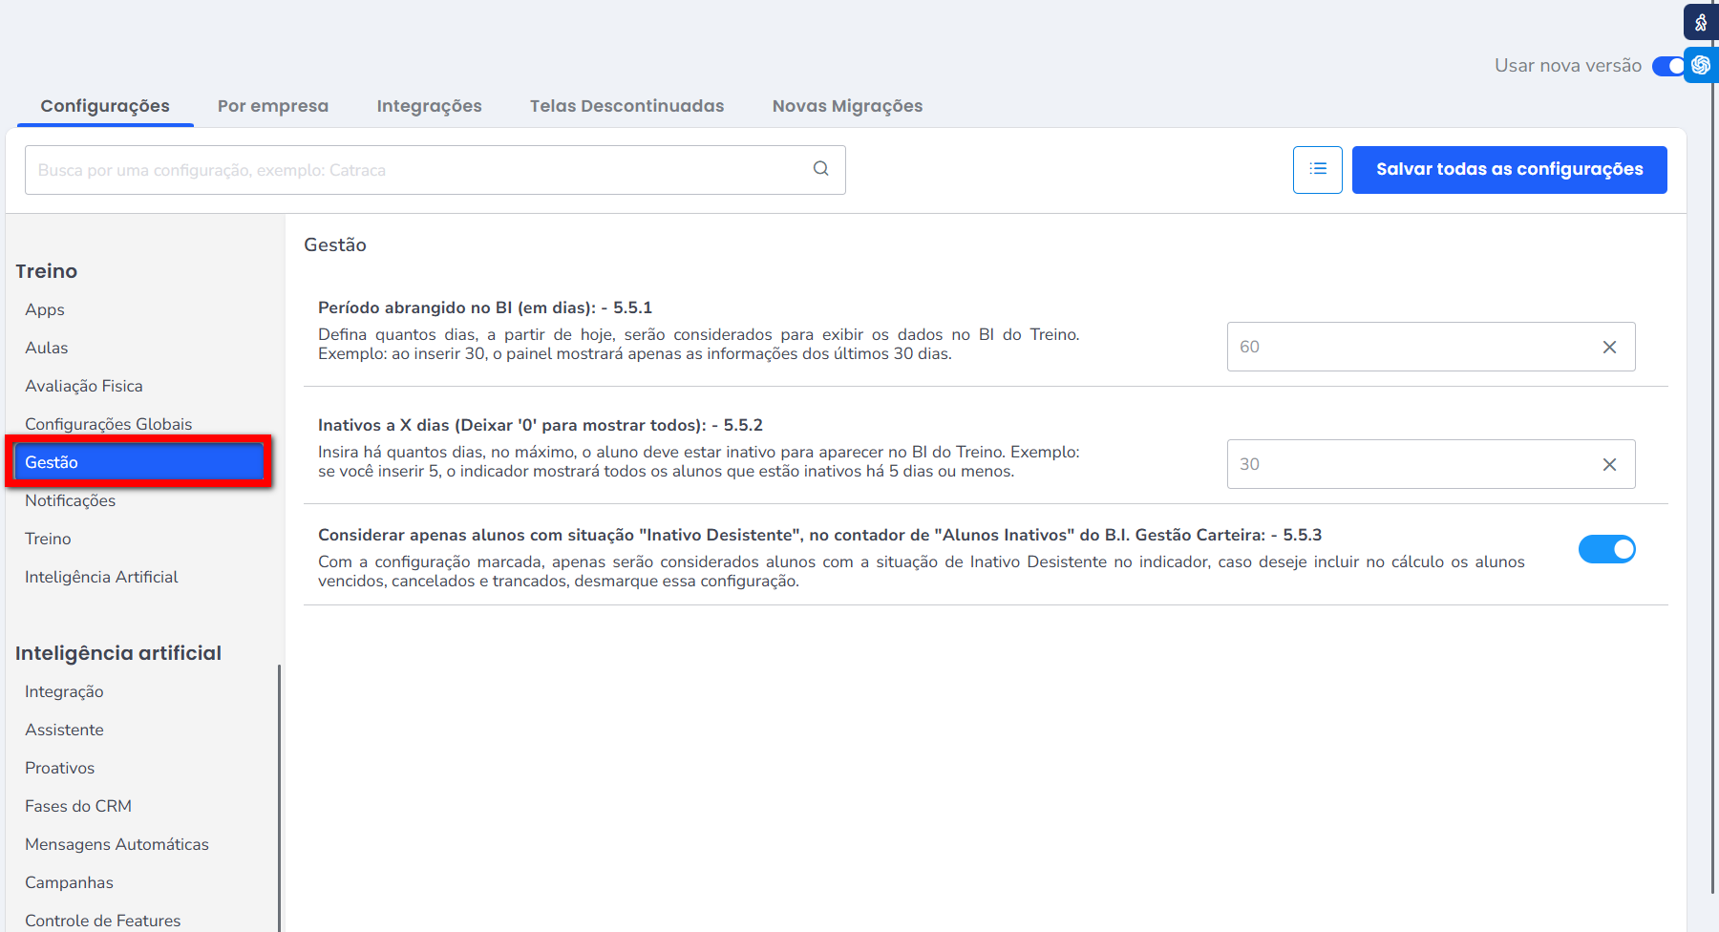The height and width of the screenshot is (932, 1719).
Task: Click Salvar todas as configurações button
Action: [1509, 170]
